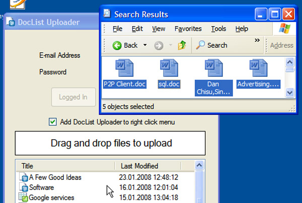Uncheck Add DocList Uploader to right click menu
This screenshot has width=302, height=203.
[x=52, y=122]
